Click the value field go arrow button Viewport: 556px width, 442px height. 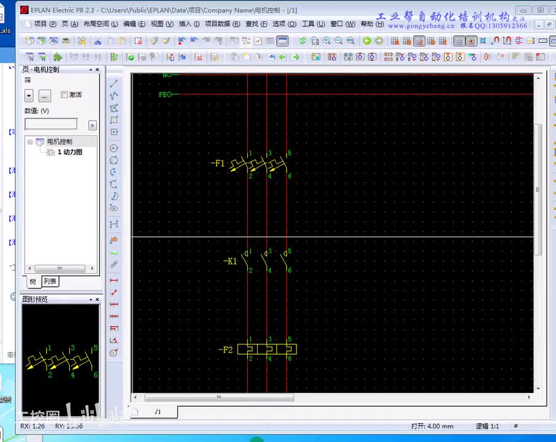coord(93,125)
